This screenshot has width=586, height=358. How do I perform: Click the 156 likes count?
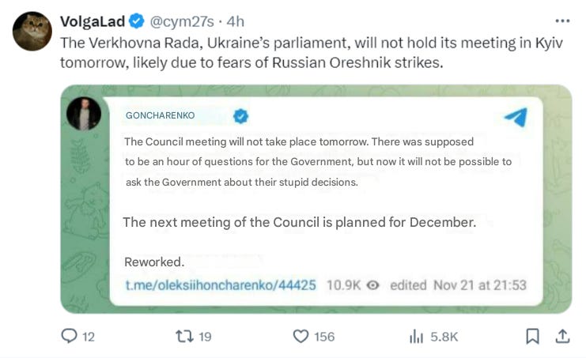click(x=324, y=337)
